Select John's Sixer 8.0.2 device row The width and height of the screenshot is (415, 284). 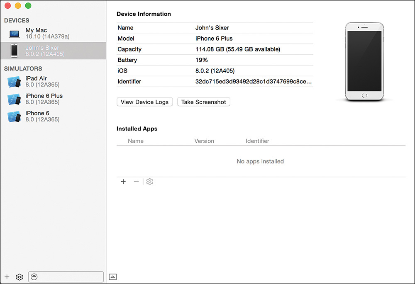[x=53, y=51]
